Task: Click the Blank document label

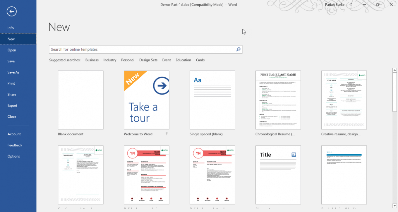Action: point(71,134)
